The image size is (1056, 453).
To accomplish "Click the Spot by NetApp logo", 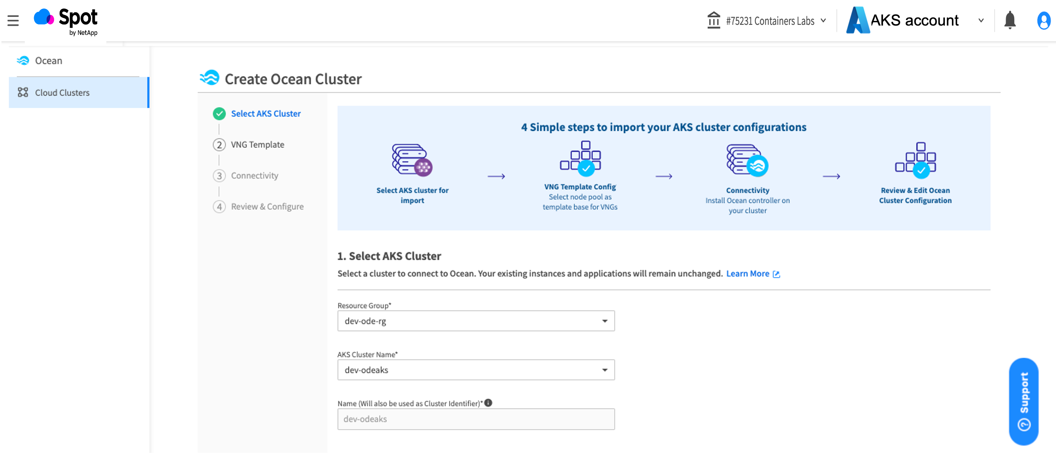I will [66, 21].
